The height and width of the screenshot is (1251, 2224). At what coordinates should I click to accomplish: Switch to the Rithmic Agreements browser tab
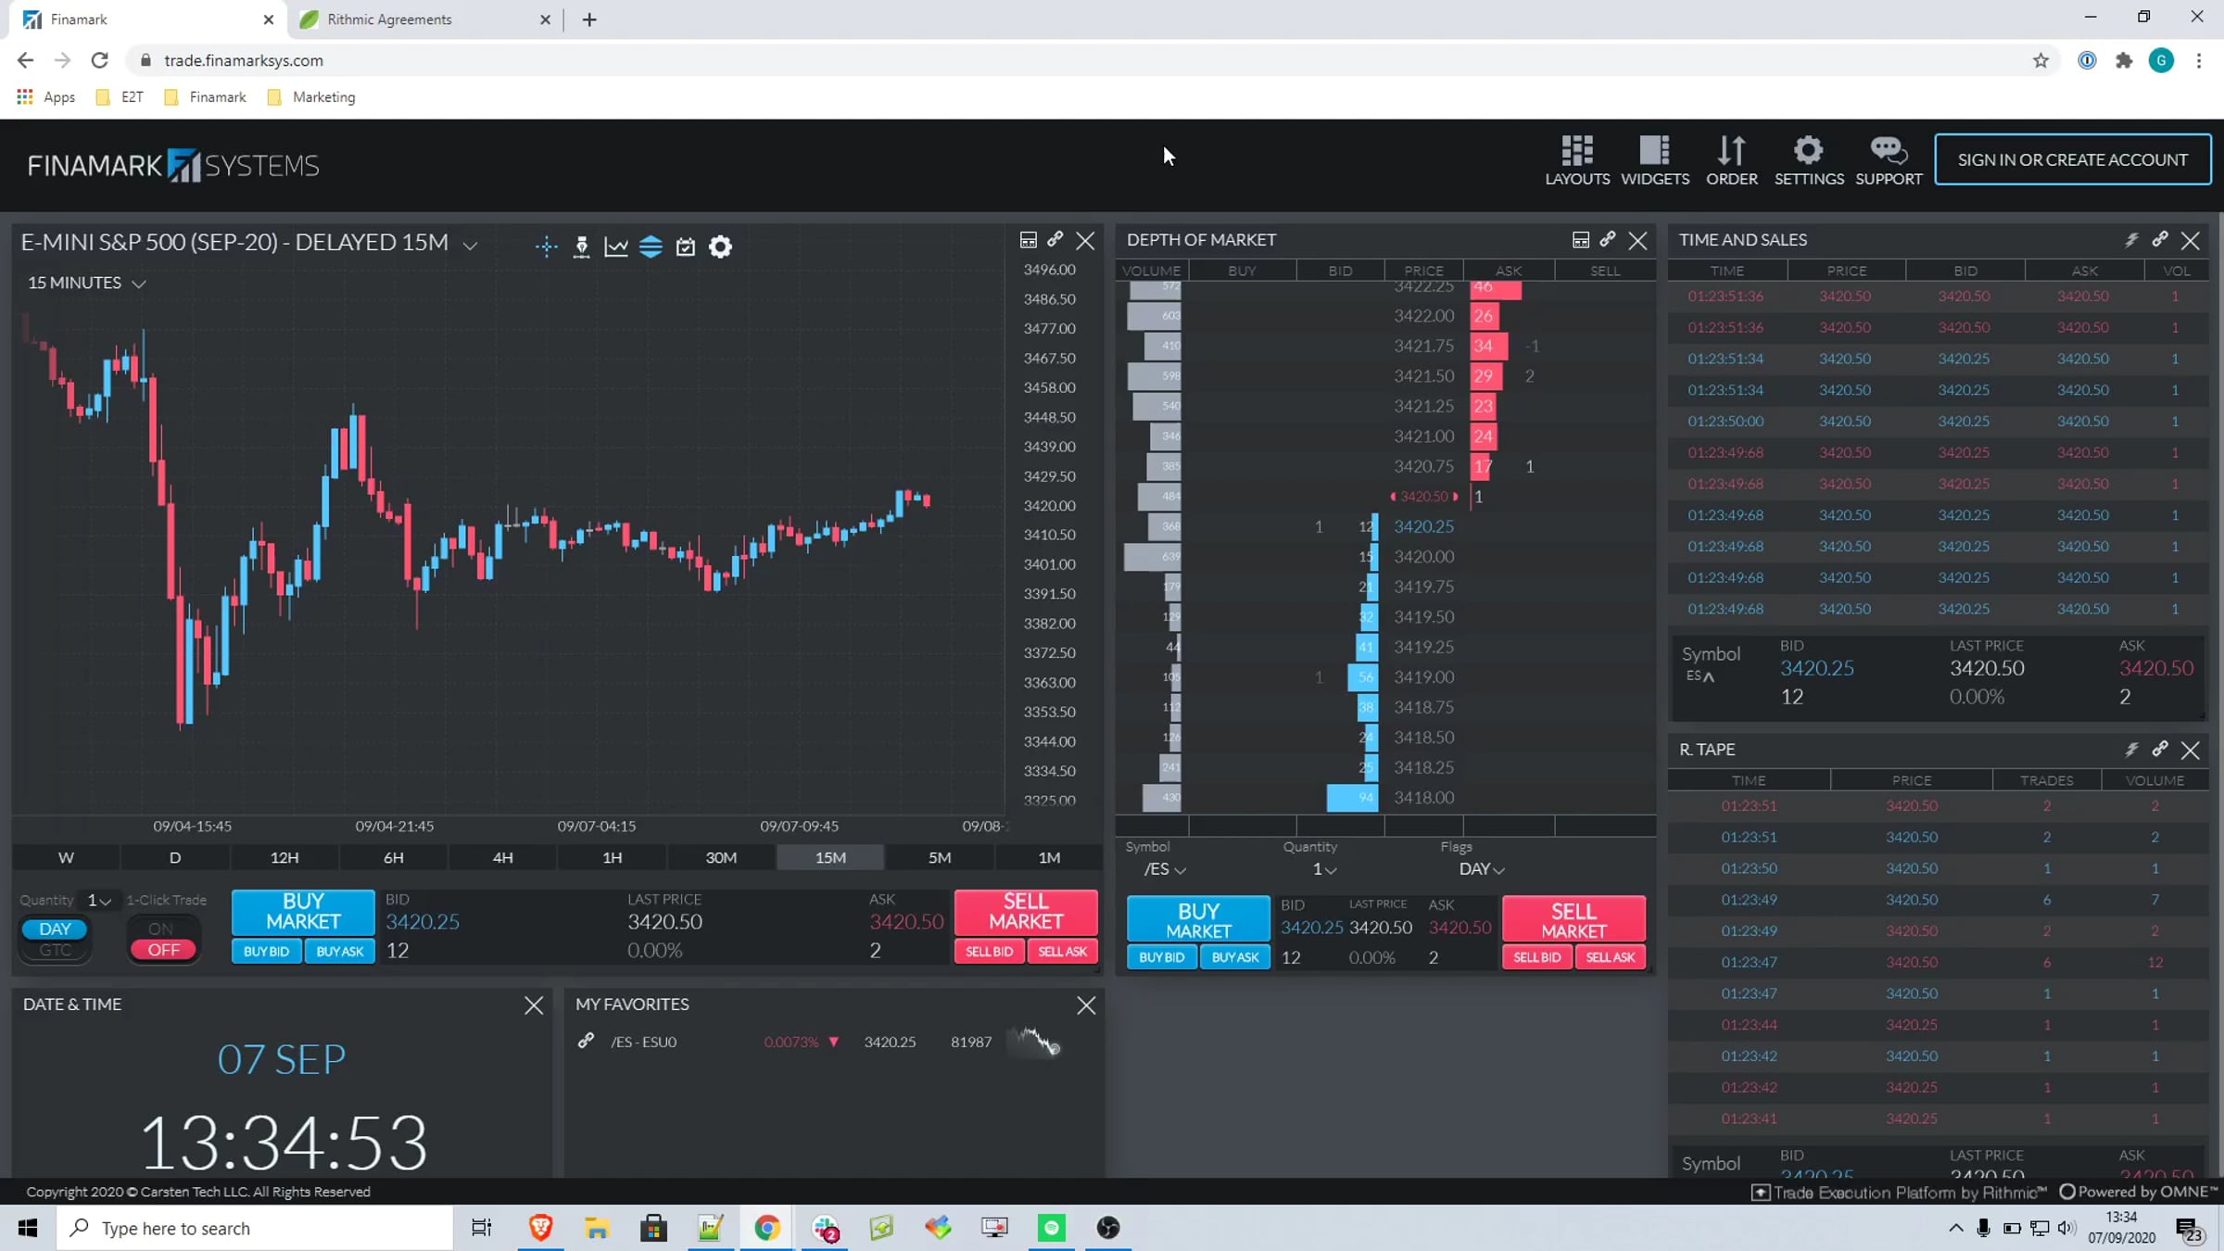(425, 19)
